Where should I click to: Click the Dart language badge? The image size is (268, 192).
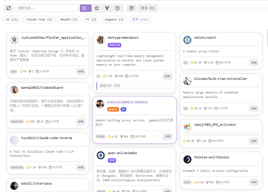pos(14,71)
